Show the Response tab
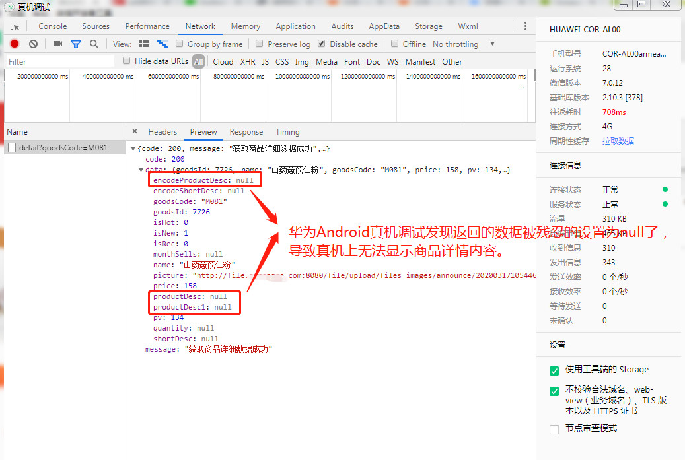Viewport: 685px width, 460px height. coord(246,132)
